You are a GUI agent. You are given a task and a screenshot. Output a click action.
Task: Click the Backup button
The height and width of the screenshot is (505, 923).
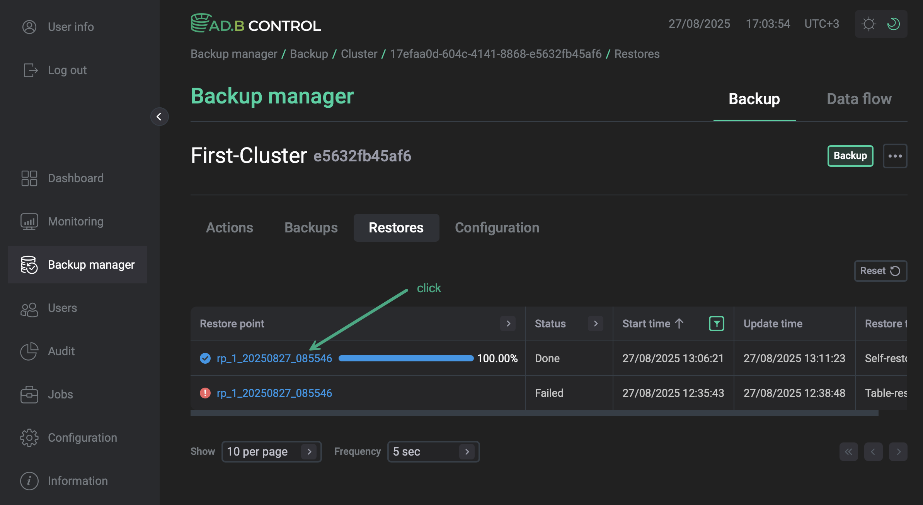click(x=850, y=156)
